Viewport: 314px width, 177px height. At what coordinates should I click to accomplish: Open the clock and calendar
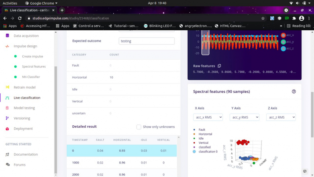point(157,3)
